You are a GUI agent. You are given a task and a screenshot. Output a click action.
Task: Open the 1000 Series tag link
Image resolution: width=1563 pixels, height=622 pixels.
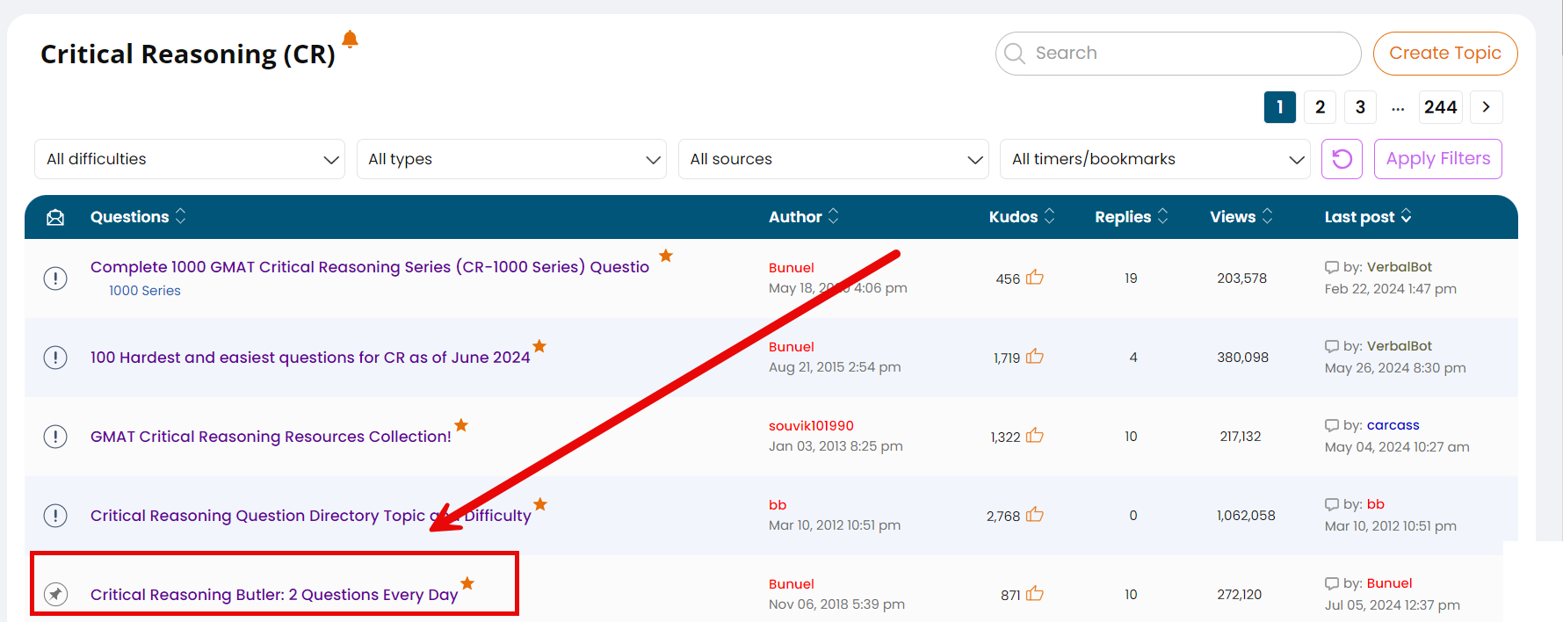pos(145,291)
